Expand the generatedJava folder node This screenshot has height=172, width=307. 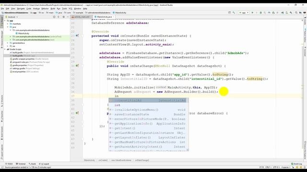pos(8,43)
